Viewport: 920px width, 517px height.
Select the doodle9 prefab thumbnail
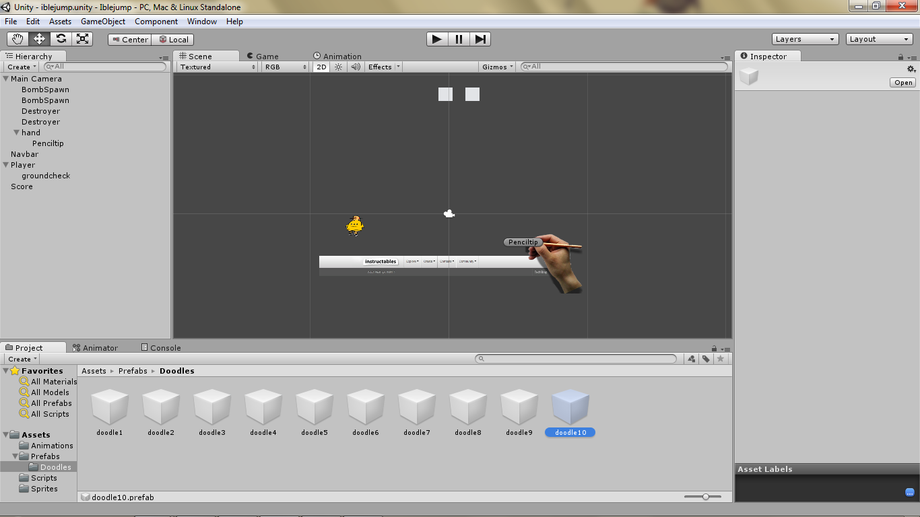click(x=519, y=407)
